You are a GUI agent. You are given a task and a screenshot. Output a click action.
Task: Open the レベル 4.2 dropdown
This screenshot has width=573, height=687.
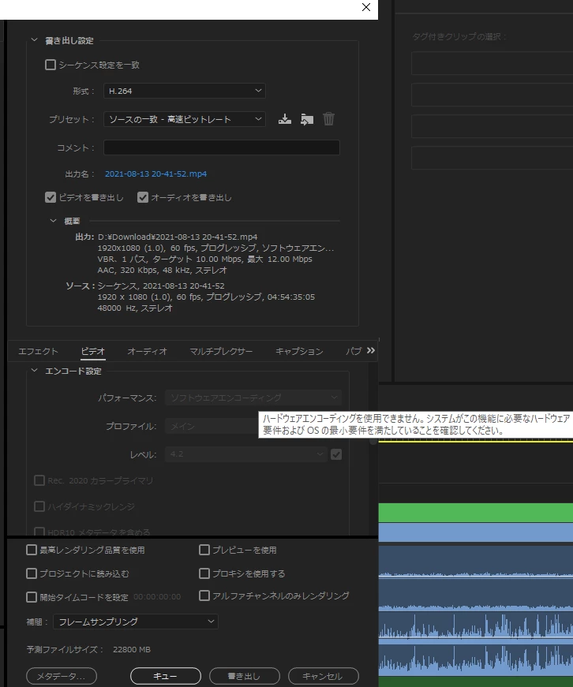tap(246, 454)
